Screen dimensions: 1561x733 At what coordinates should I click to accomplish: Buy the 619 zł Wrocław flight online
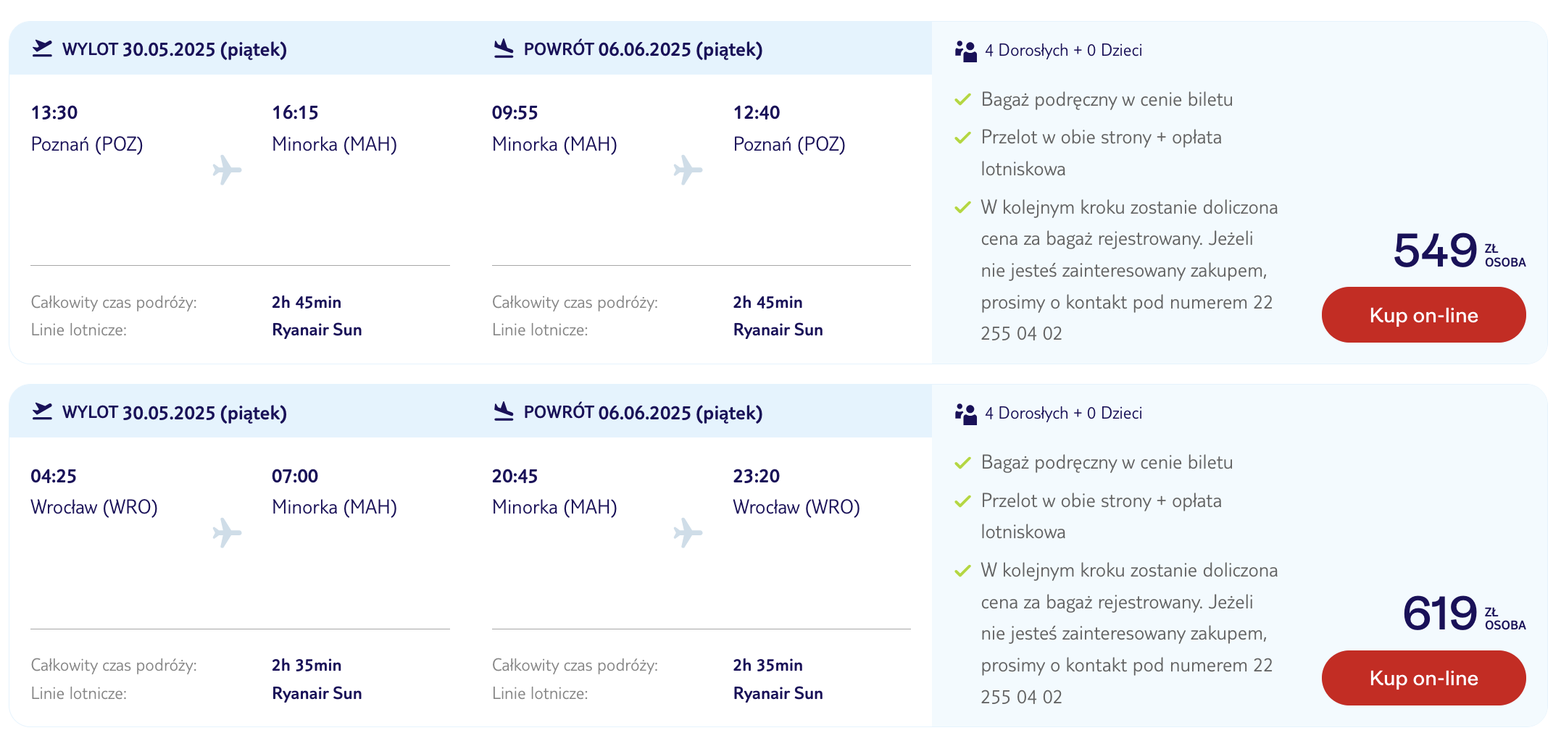pos(1423,678)
